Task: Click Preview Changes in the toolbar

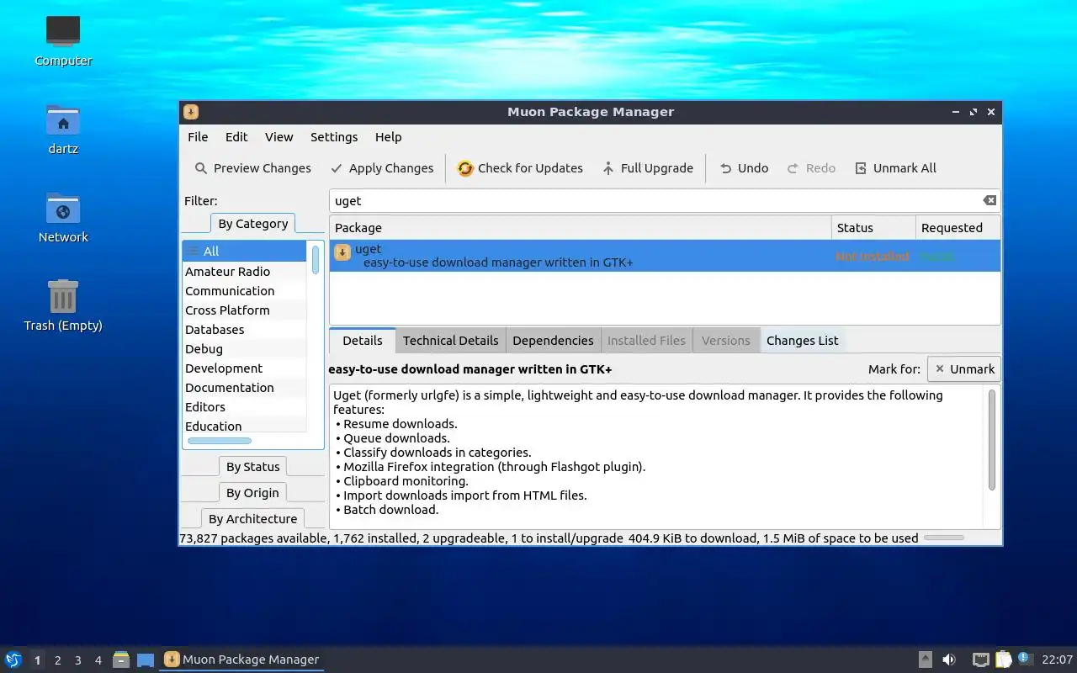Action: [x=252, y=168]
